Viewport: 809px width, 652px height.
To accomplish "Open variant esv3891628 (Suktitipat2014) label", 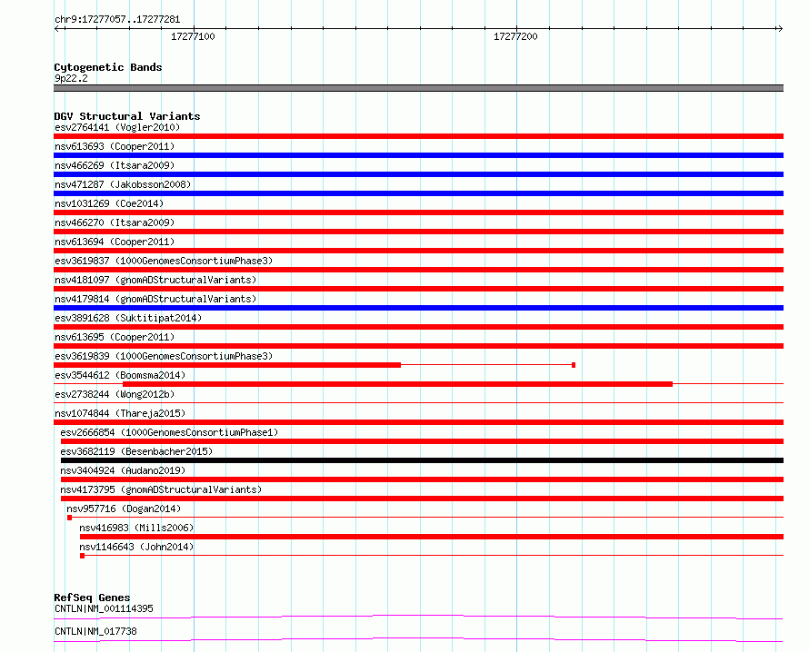I will click(128, 318).
